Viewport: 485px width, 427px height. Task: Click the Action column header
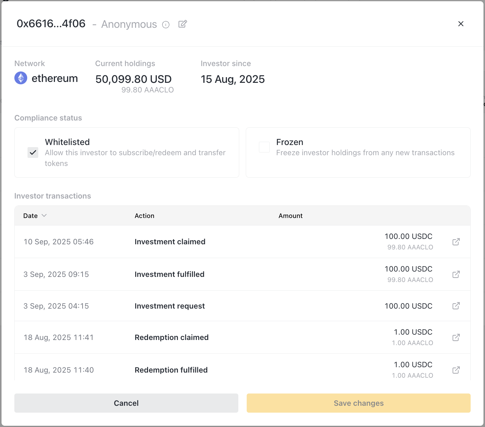[x=144, y=216]
